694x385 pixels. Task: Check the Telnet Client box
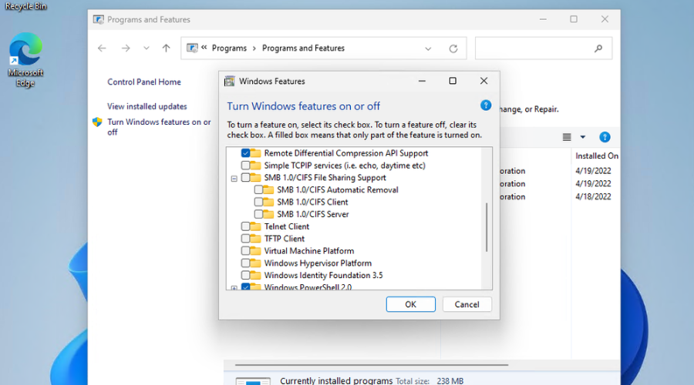(246, 226)
